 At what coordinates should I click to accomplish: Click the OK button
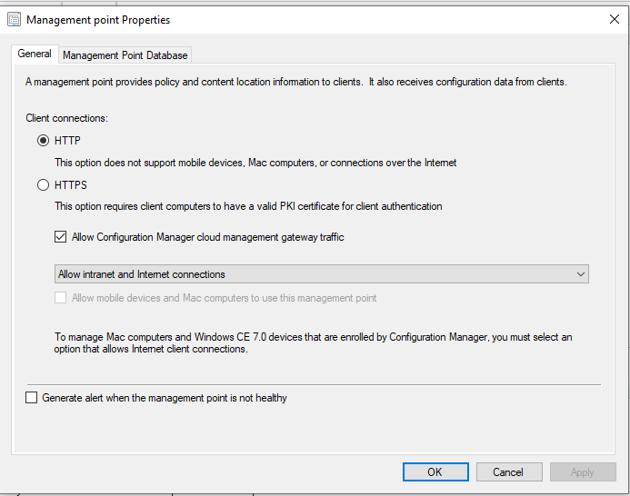[x=435, y=471]
